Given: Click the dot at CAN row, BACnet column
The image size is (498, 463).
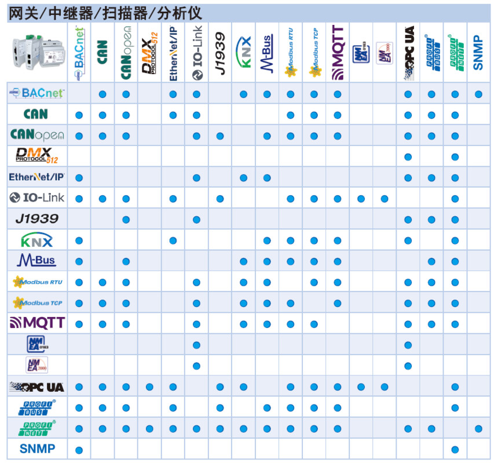Looking at the screenshot, I should click(x=79, y=115).
